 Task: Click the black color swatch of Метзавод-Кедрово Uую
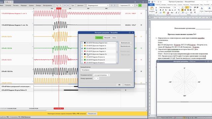tap(85, 43)
